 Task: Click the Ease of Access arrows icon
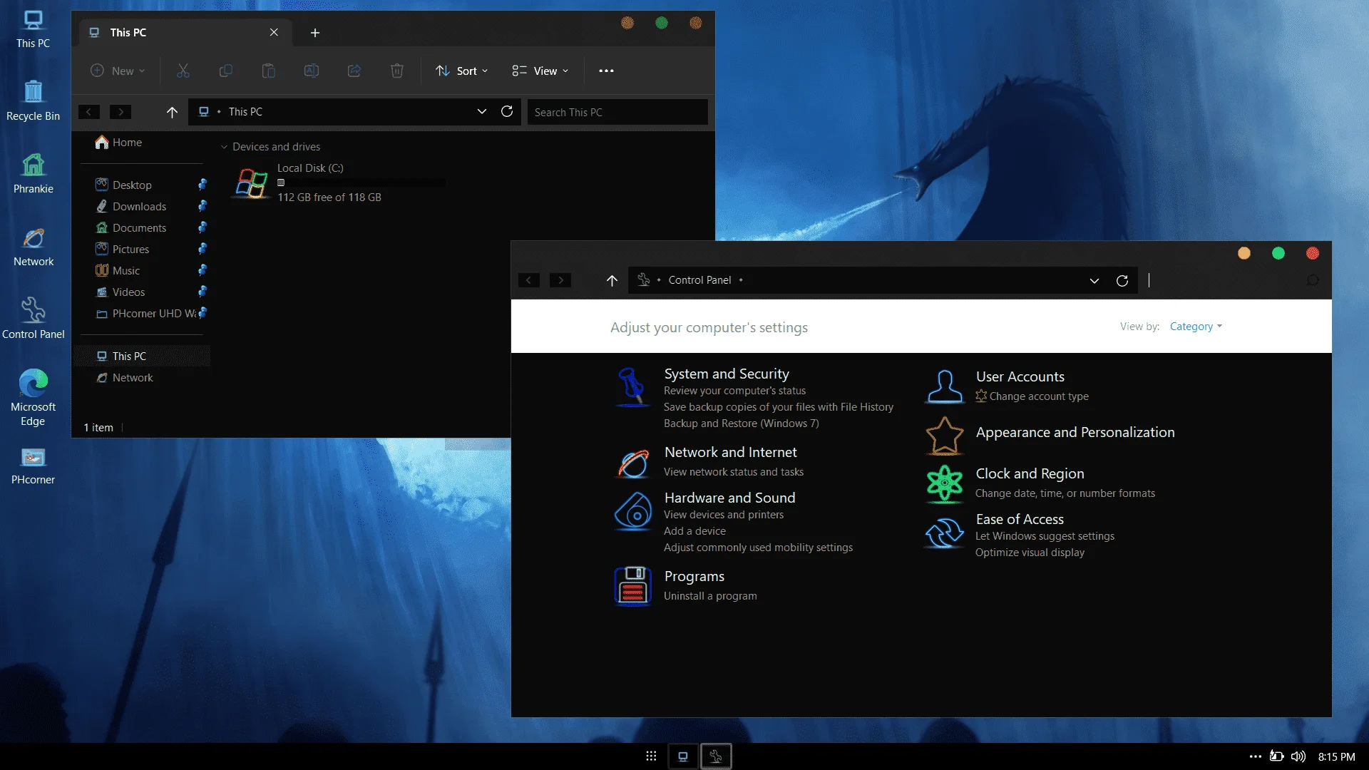pos(945,532)
